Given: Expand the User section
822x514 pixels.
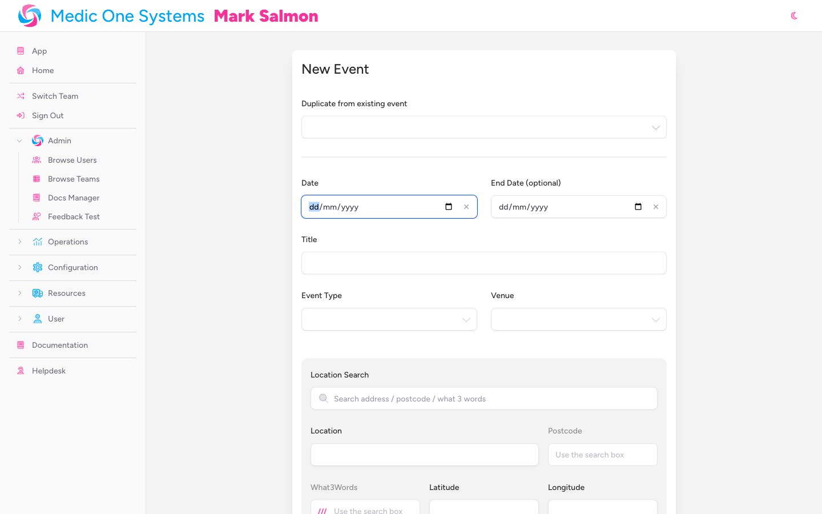Looking at the screenshot, I should pyautogui.click(x=20, y=319).
